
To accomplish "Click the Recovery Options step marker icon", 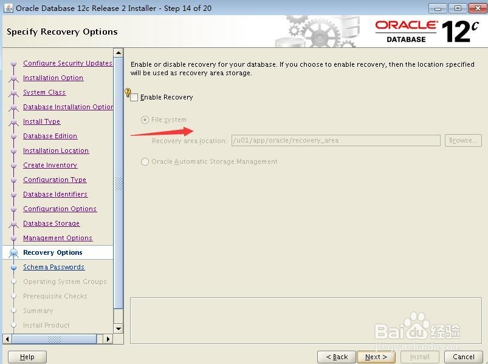I will pyautogui.click(x=13, y=253).
